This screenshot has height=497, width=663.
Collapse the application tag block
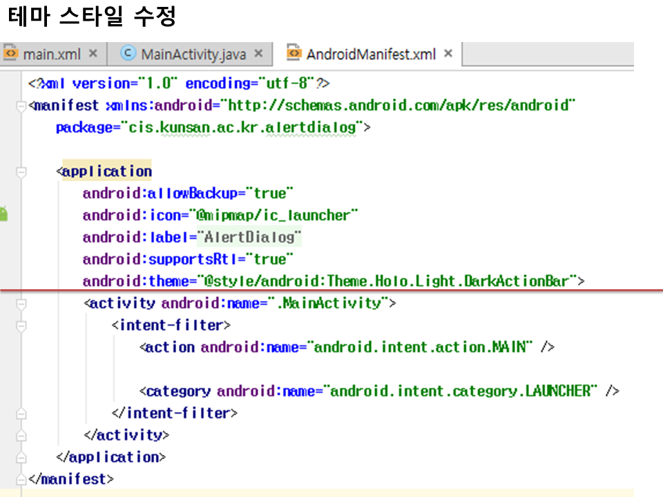pos(21,171)
